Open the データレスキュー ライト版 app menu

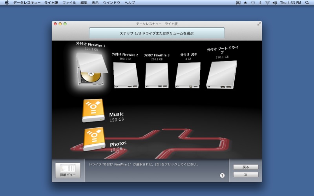[35, 3]
